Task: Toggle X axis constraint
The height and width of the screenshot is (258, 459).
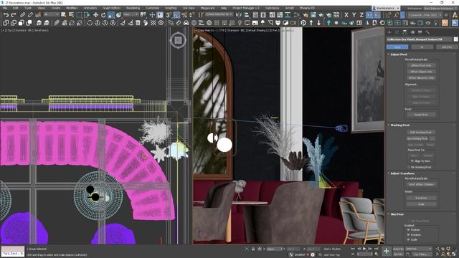Action: pyautogui.click(x=346, y=14)
